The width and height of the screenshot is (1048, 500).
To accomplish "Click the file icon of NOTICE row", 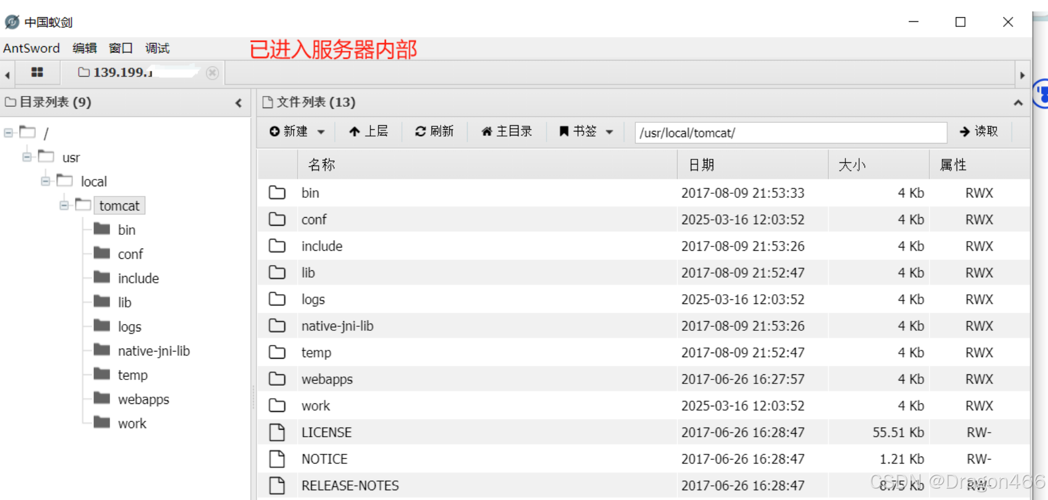I will (x=277, y=459).
